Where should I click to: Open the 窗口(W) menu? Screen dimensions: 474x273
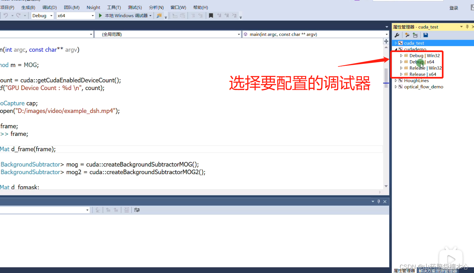tap(178, 7)
